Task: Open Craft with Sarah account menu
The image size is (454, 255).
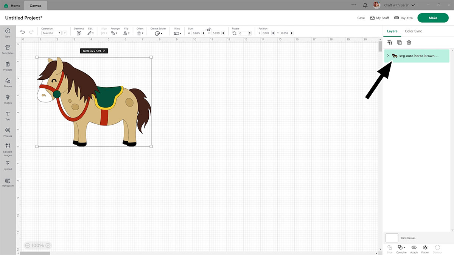Action: tap(400, 5)
